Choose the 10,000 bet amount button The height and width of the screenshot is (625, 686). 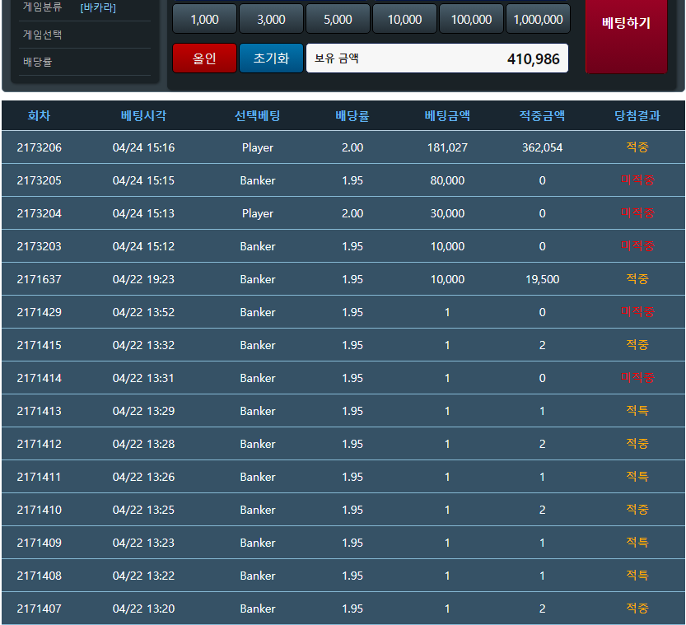coord(404,19)
